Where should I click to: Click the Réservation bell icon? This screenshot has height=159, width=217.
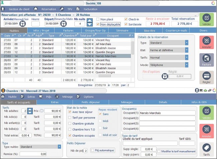[x=36, y=9]
